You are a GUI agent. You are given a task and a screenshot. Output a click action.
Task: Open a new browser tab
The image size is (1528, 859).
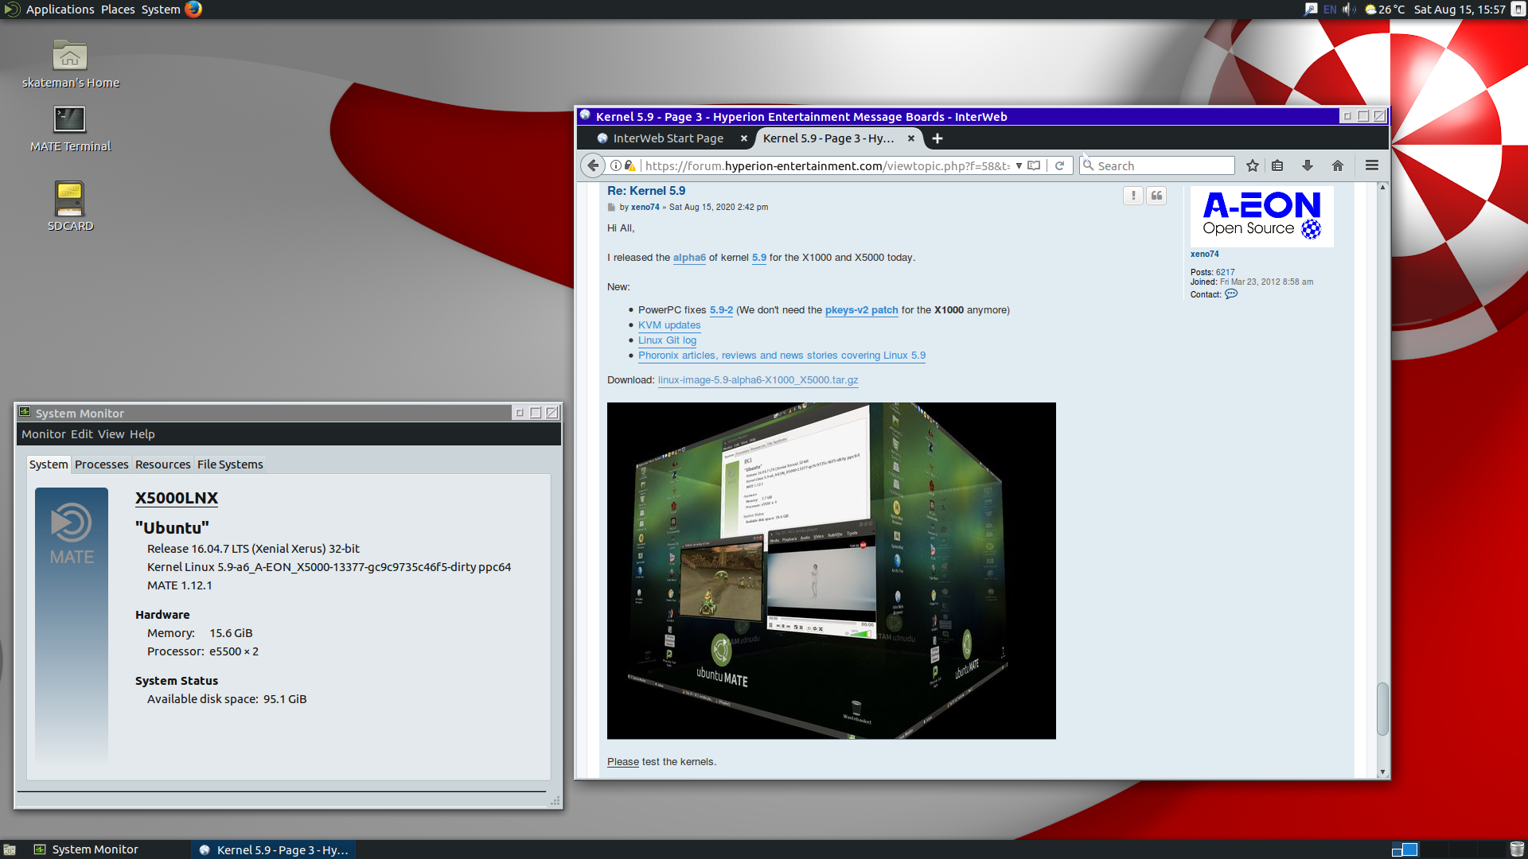coord(937,138)
